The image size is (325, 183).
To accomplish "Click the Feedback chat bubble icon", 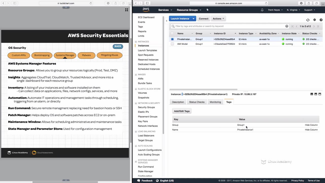I will [139, 180].
